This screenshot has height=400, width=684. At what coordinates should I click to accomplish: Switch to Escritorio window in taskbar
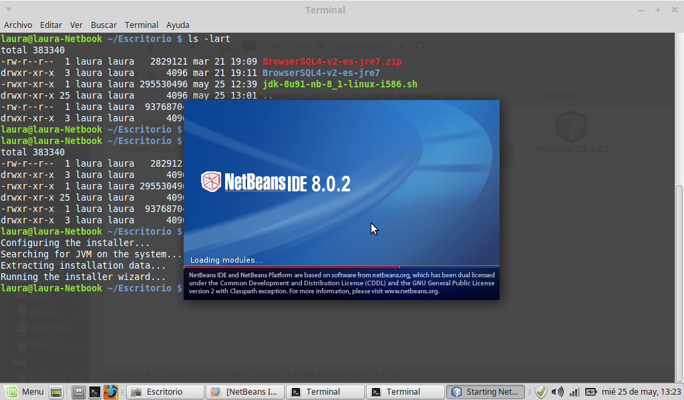pyautogui.click(x=166, y=392)
